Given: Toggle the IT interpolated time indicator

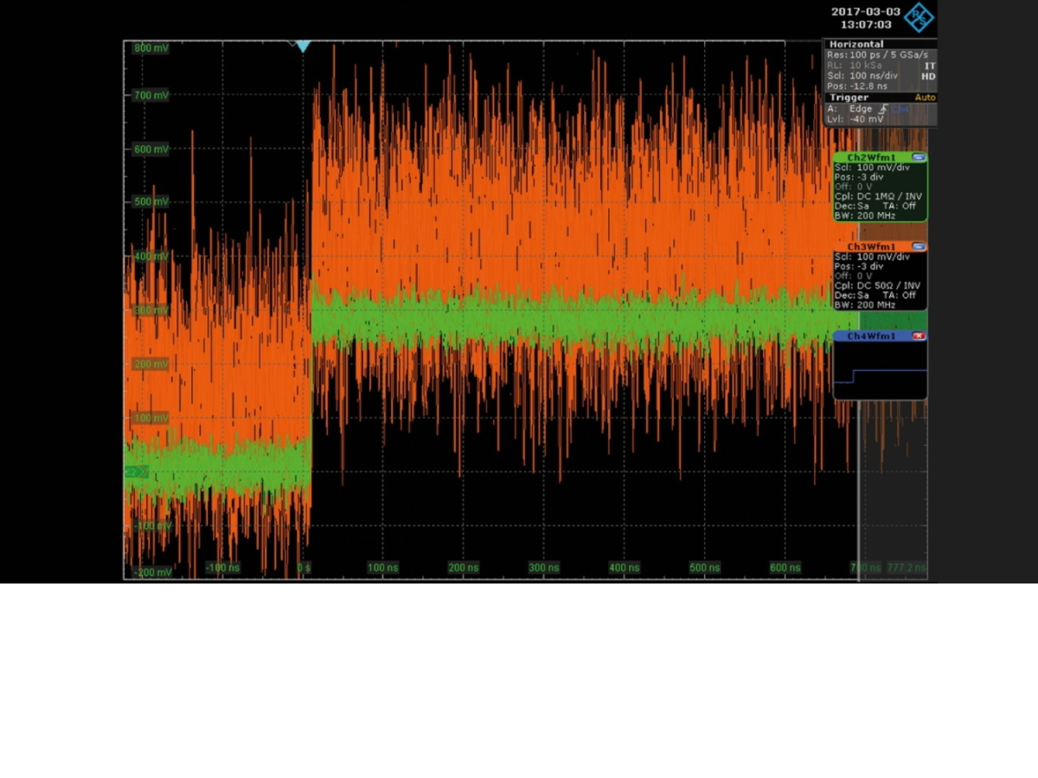Looking at the screenshot, I should 929,66.
